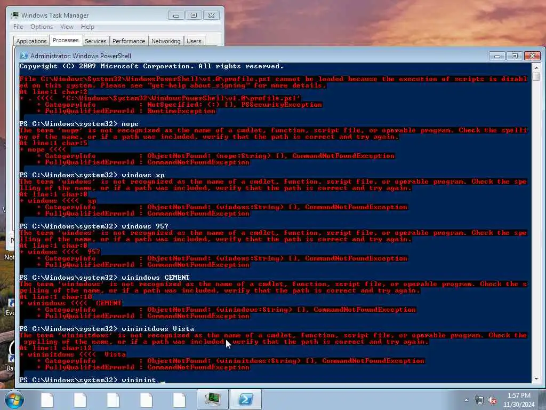Click the PowerShell vertical scrollbar thumb
This screenshot has height=410, width=546.
click(x=536, y=76)
